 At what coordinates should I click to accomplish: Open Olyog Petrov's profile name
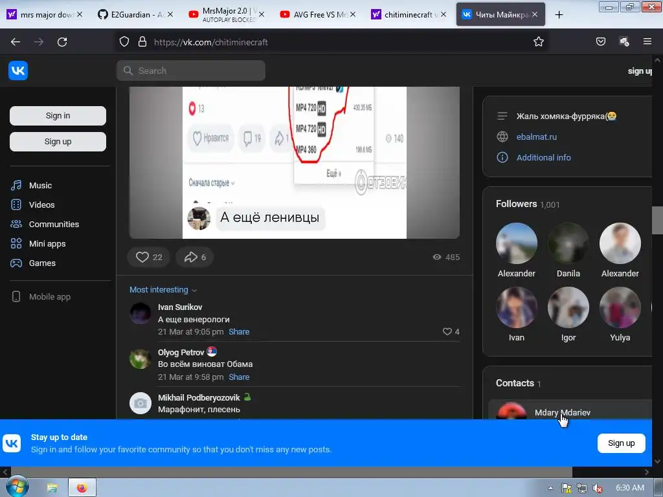pos(181,353)
